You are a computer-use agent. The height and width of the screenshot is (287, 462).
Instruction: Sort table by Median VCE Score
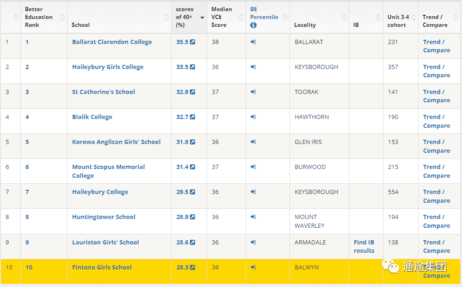(241, 18)
